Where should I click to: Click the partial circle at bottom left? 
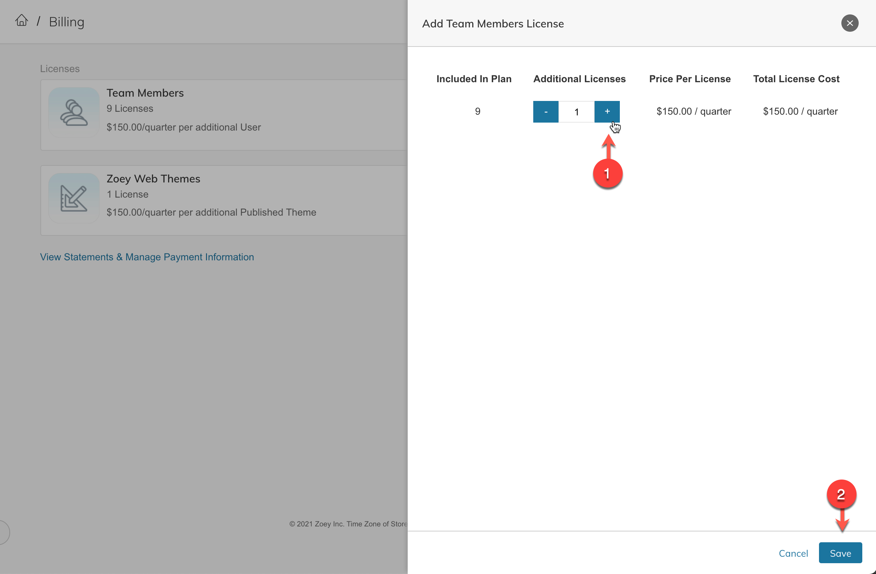click(4, 532)
